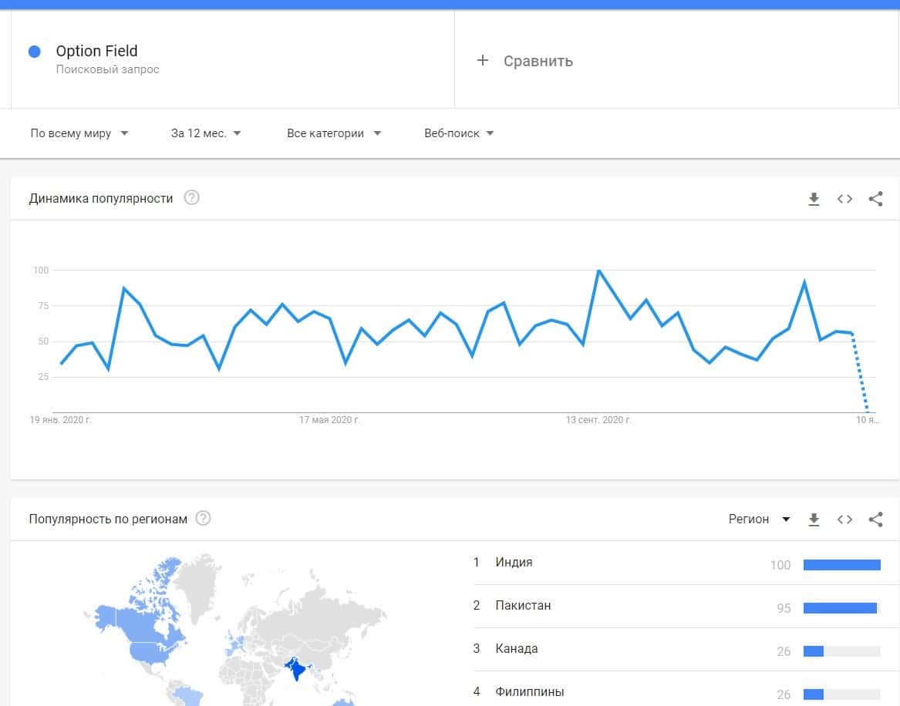900x706 pixels.
Task: Click embed icon for regions panel
Action: click(x=844, y=519)
